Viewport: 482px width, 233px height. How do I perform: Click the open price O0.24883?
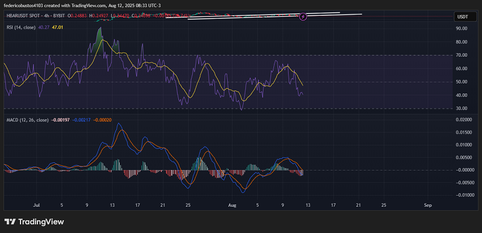(x=77, y=15)
